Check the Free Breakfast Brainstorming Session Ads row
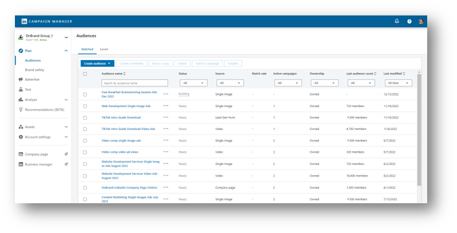 coord(85,94)
